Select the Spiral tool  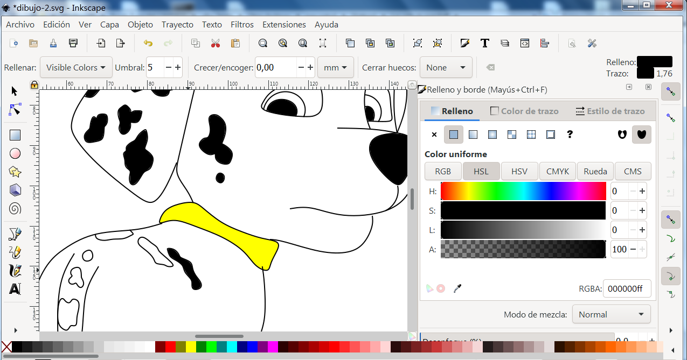[15, 208]
